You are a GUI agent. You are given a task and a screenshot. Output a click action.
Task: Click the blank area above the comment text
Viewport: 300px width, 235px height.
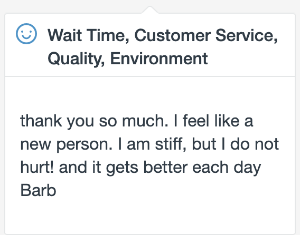pos(150,94)
